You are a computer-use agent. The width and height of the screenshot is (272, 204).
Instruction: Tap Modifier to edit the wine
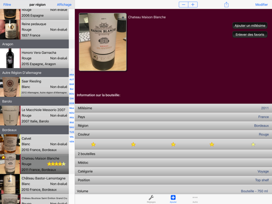point(262,4)
